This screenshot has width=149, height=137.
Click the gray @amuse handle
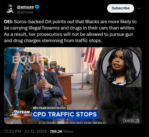(x=25, y=12)
